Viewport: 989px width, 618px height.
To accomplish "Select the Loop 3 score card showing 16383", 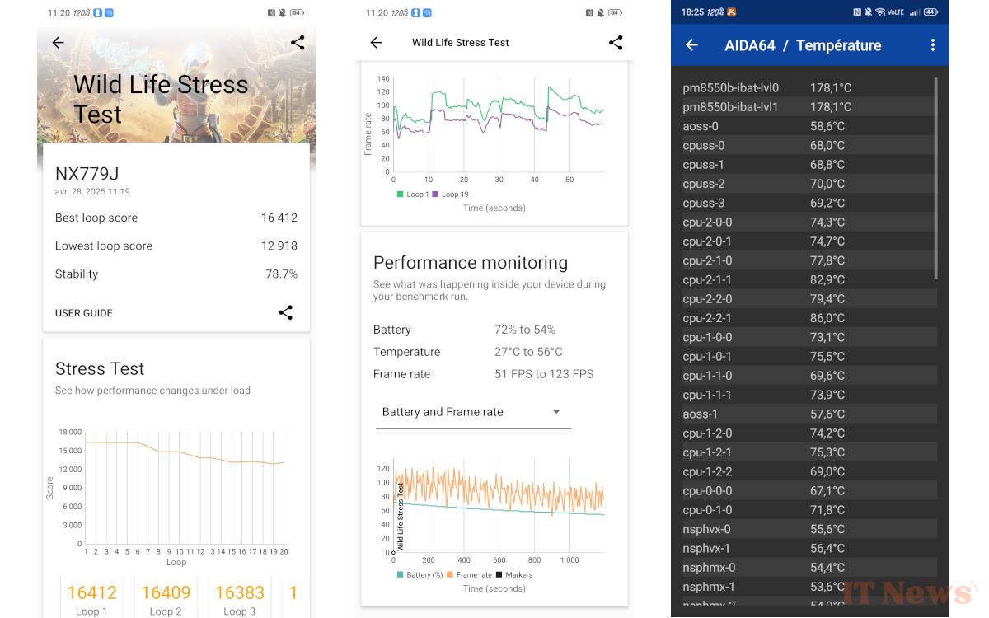I will [240, 597].
